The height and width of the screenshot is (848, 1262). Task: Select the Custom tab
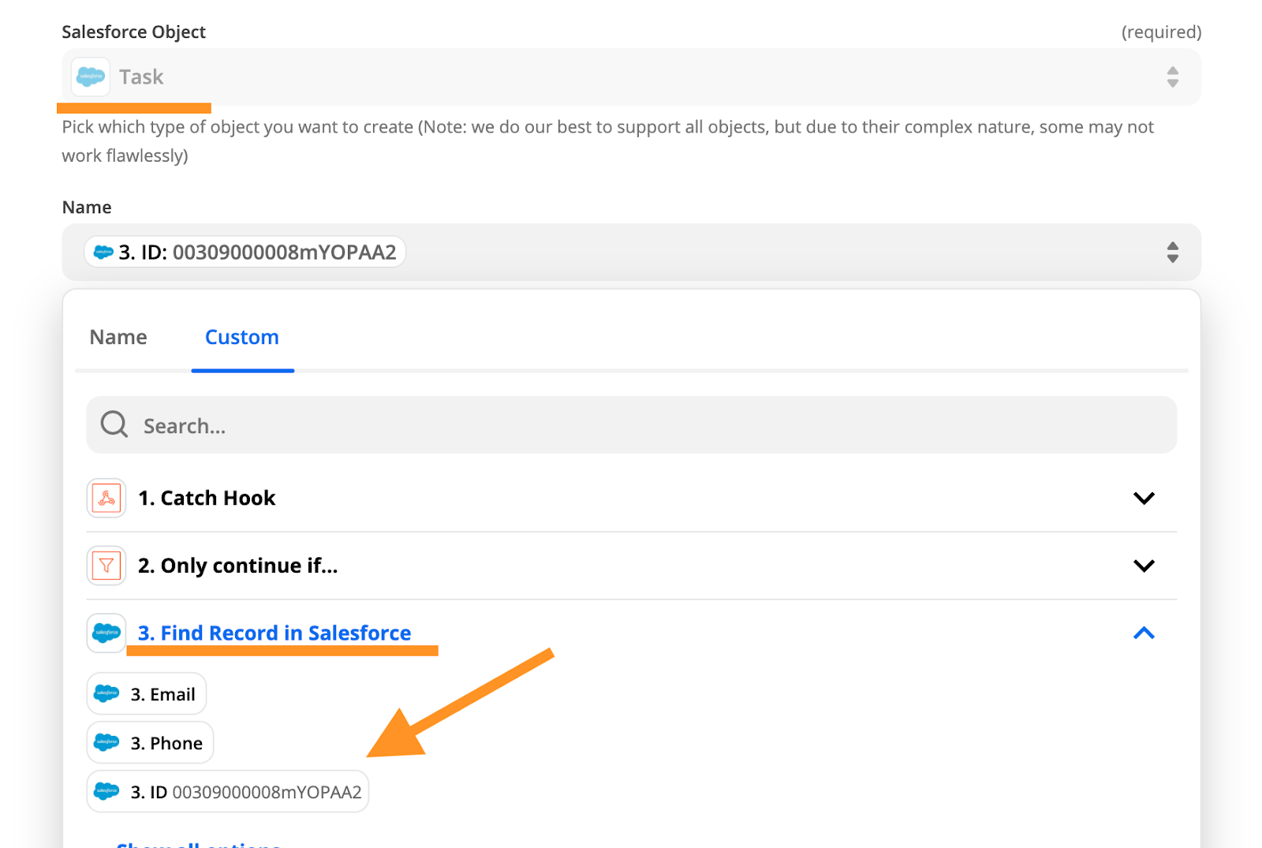(x=242, y=338)
